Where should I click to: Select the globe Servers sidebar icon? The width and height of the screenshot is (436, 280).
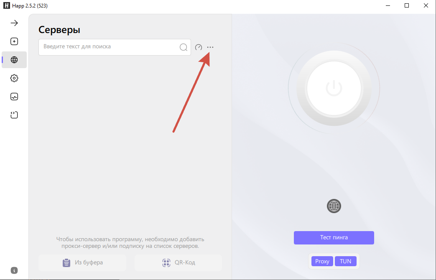coord(14,60)
